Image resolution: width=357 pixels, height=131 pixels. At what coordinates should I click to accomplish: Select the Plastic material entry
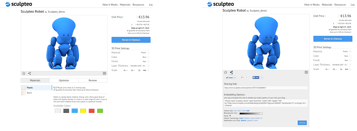[36, 88]
